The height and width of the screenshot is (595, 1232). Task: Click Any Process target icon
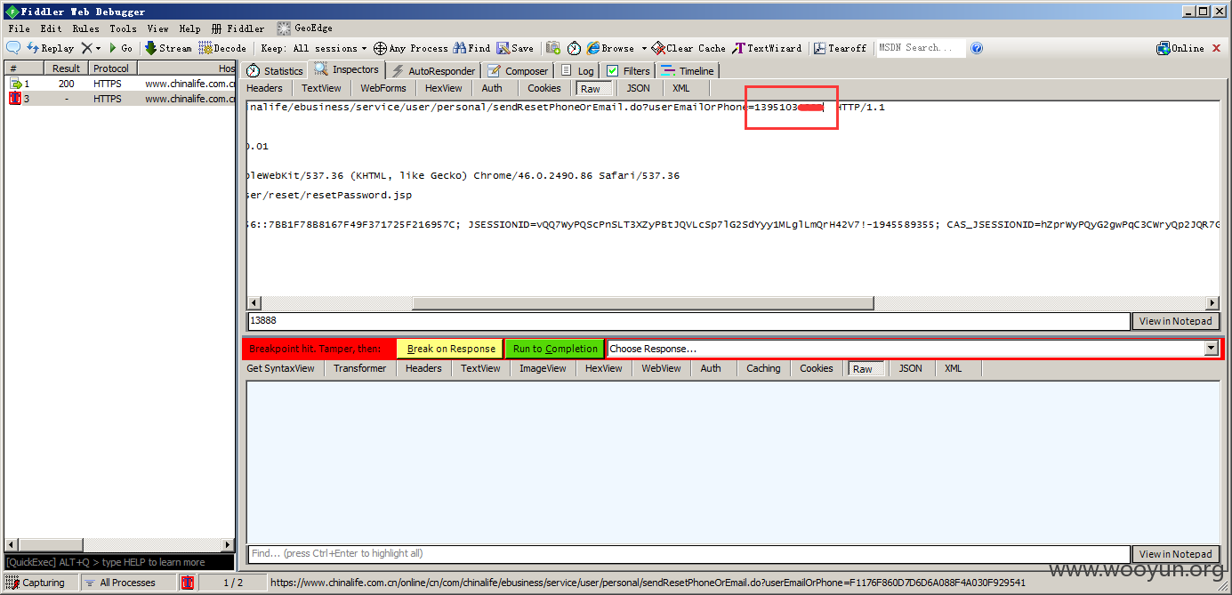coord(410,48)
